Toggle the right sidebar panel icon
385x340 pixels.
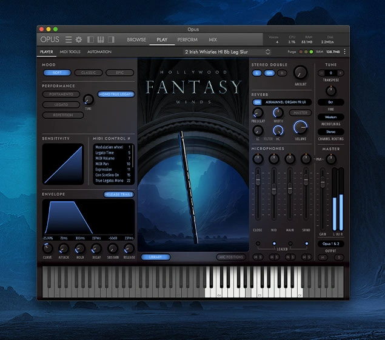111,39
